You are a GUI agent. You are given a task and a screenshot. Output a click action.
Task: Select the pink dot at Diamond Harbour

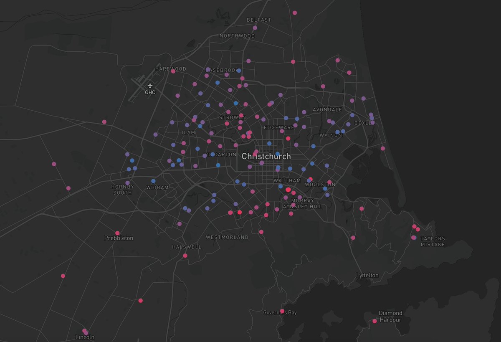(374, 321)
